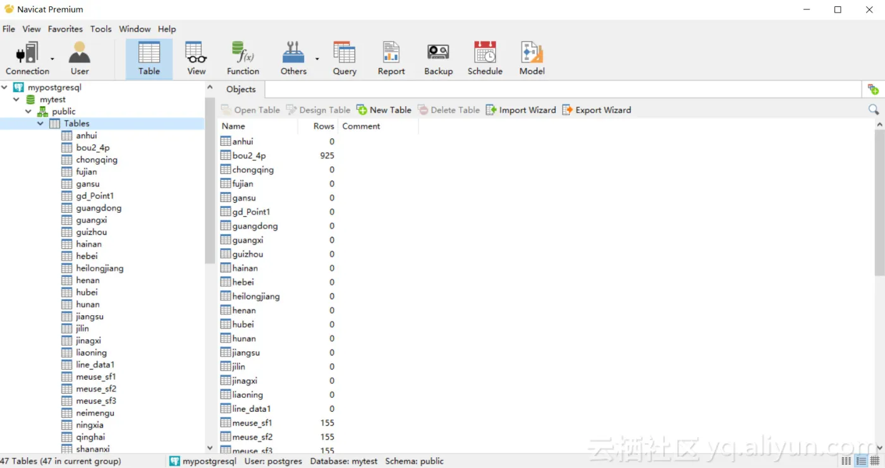Open the Favorites menu
Viewport: 885px width, 468px height.
65,29
